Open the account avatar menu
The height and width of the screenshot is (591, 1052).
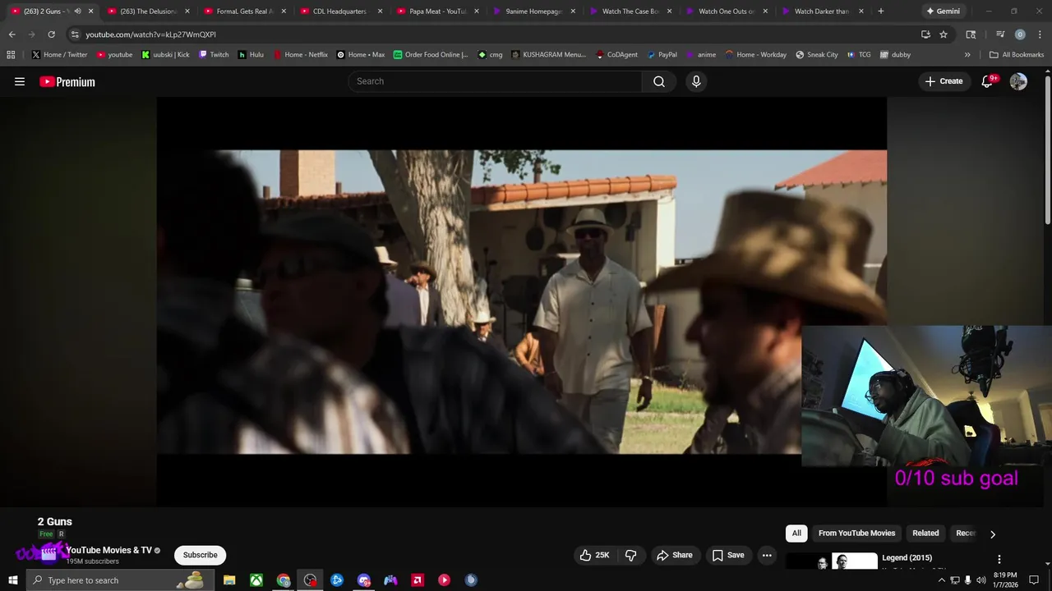1018,81
